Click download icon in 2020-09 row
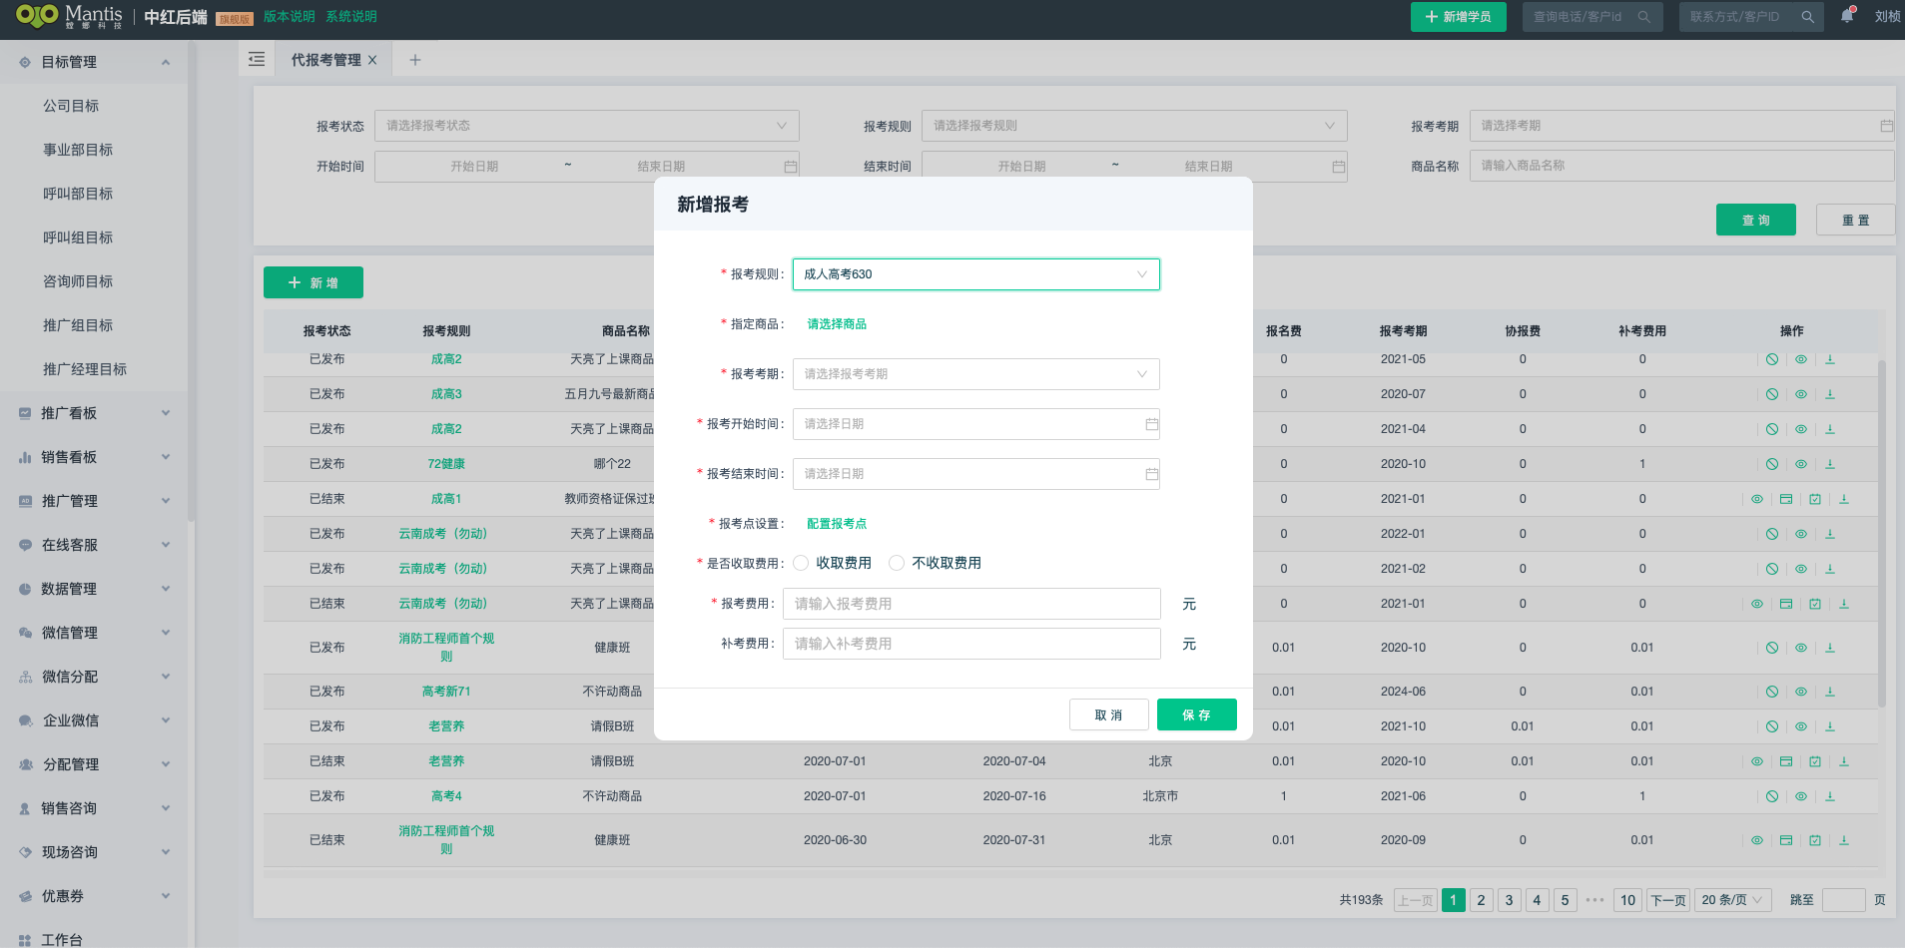 pyautogui.click(x=1844, y=840)
